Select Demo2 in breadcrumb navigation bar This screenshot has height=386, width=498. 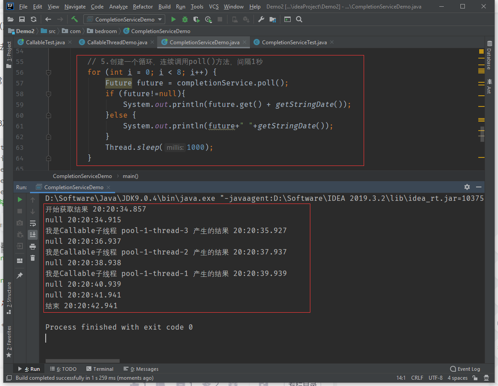21,31
